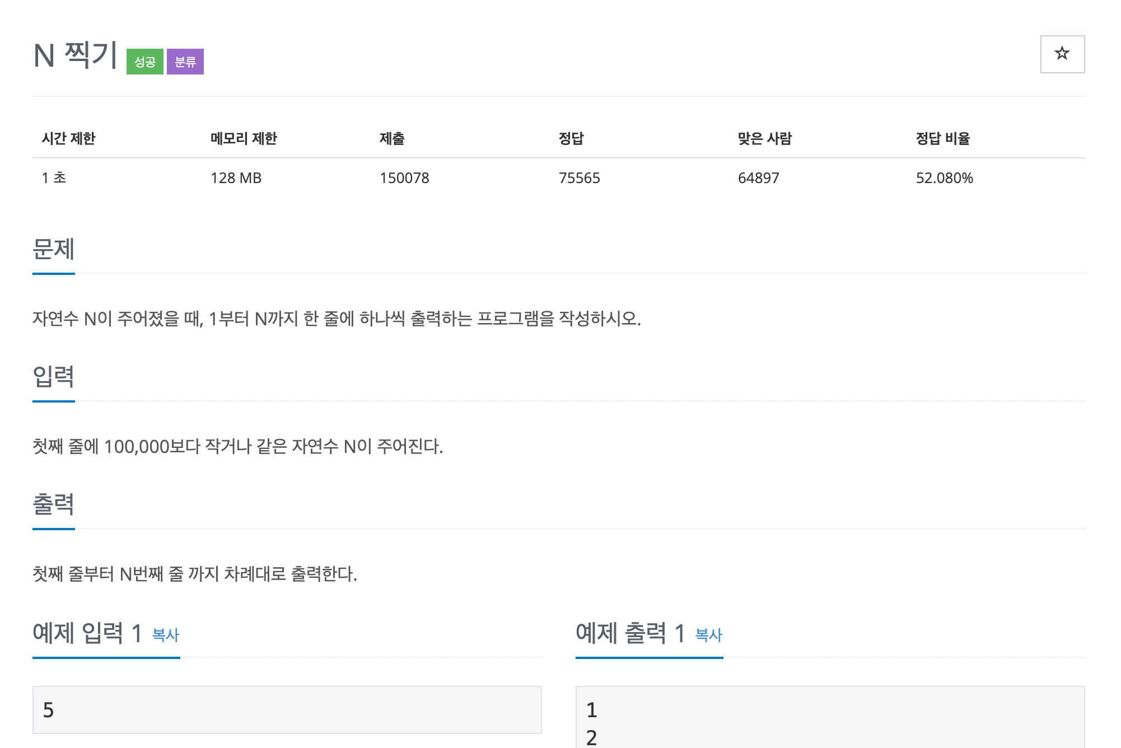Image resolution: width=1121 pixels, height=748 pixels.
Task: Copy sample output using 복사 link
Action: [x=708, y=635]
